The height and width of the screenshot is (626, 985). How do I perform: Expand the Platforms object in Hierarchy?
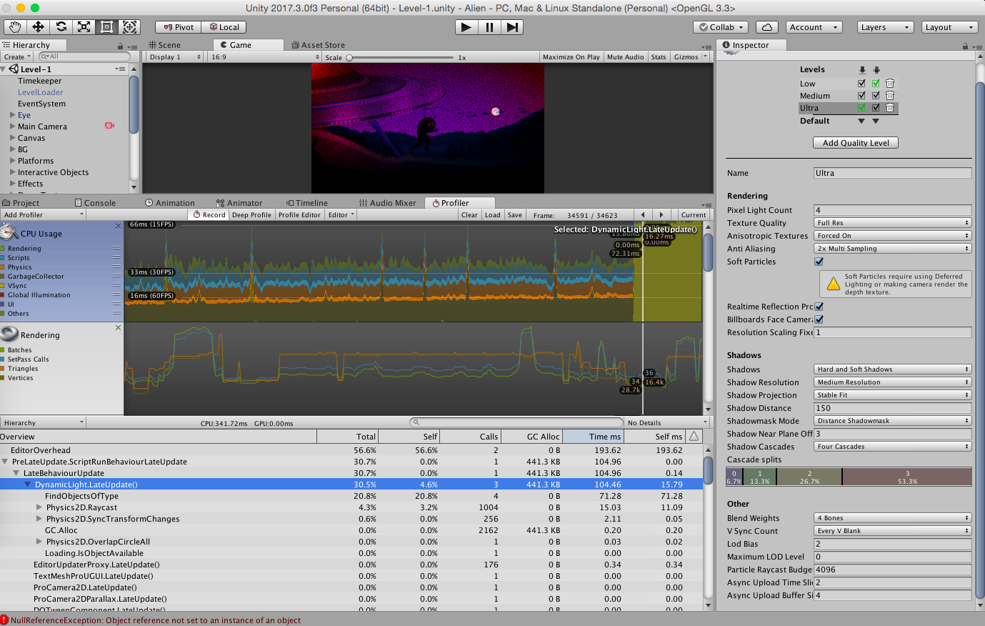(x=12, y=161)
